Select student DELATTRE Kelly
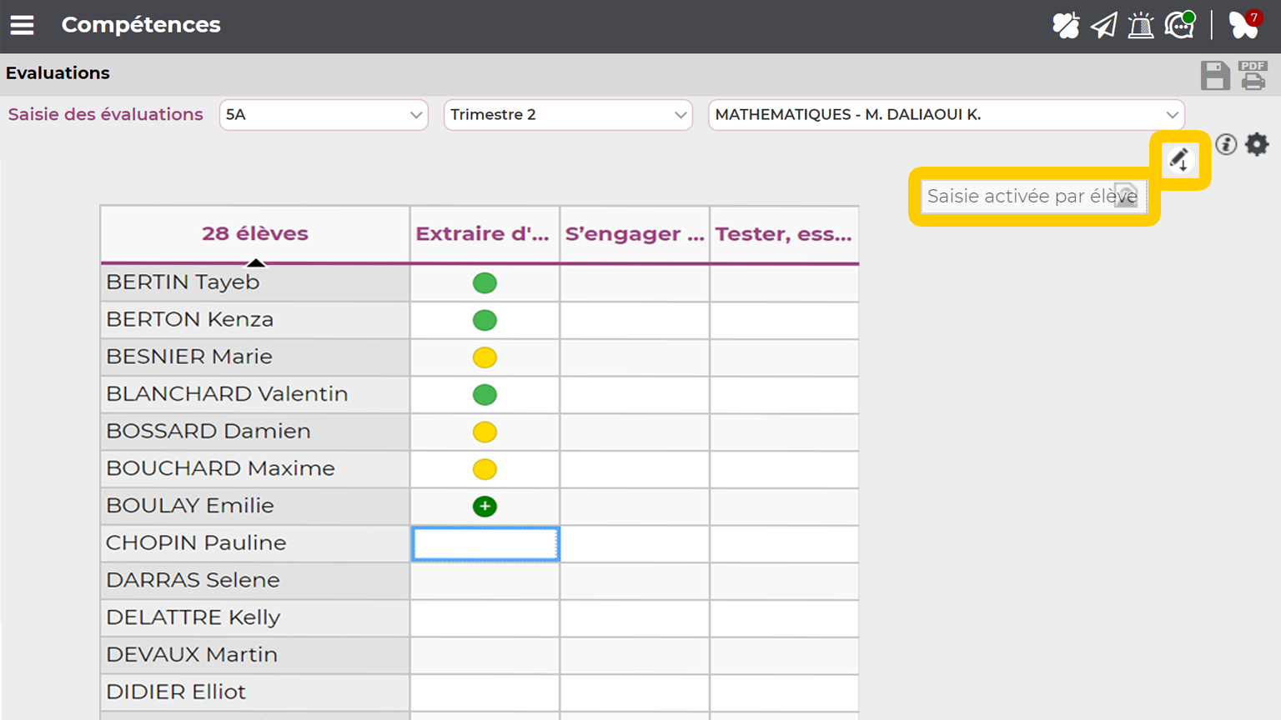 click(x=255, y=617)
